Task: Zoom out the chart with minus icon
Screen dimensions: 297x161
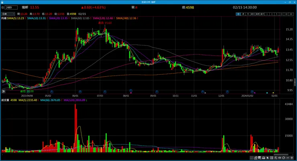Action: point(288,158)
